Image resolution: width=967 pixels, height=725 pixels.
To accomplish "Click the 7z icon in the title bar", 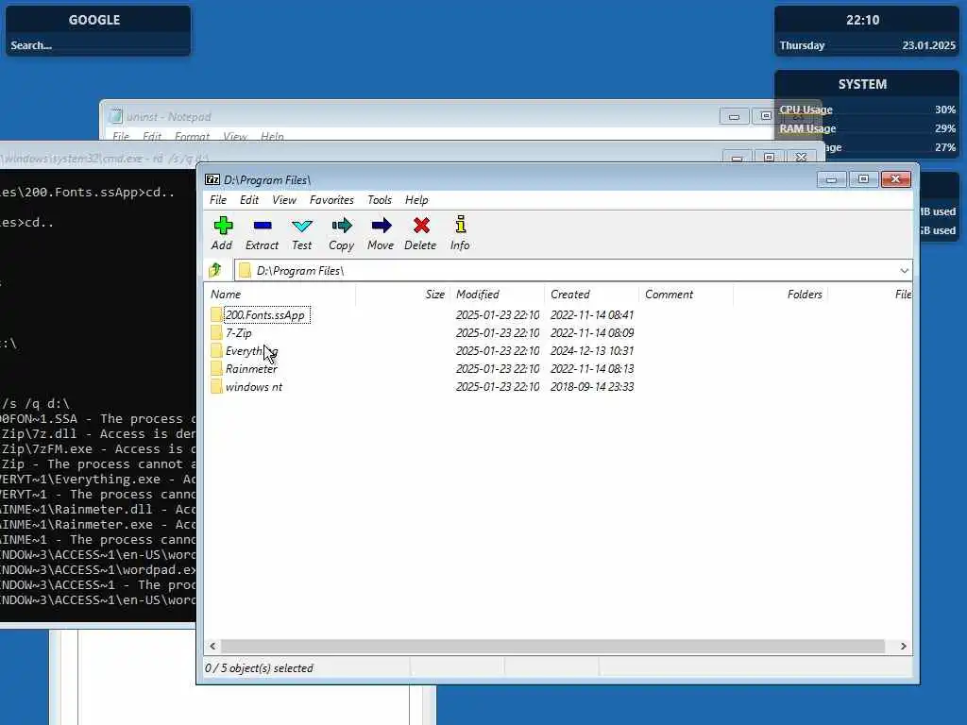I will tap(212, 179).
